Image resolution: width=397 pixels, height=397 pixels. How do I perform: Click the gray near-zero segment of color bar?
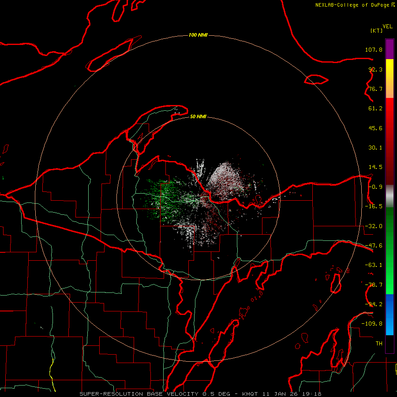[x=390, y=196]
